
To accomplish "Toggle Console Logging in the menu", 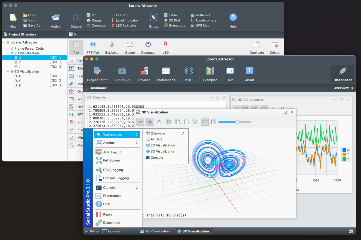I will 117,178.
